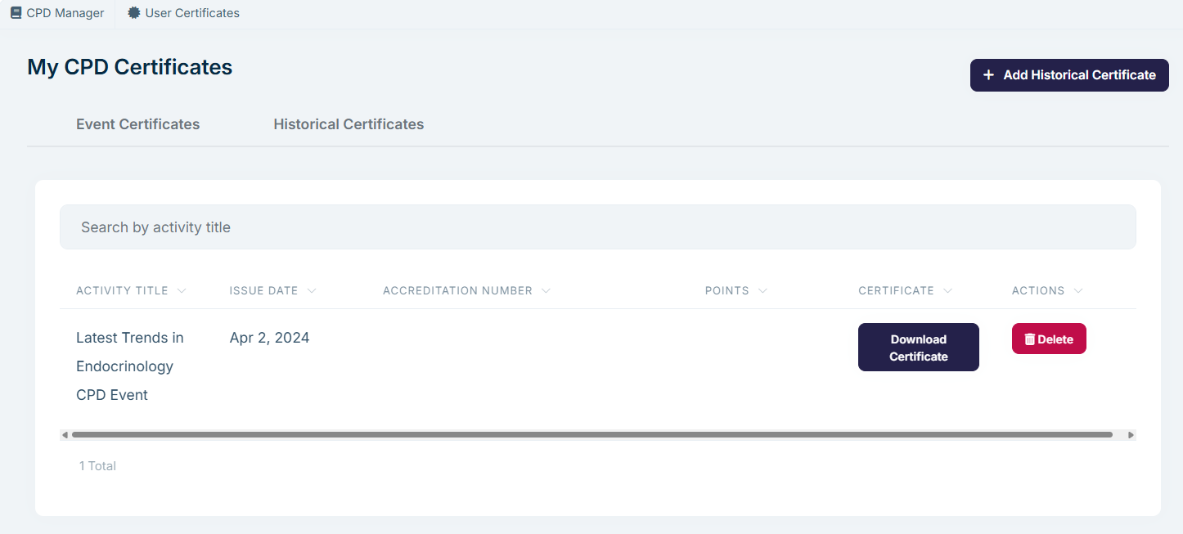Click the User Certificates badge icon
1183x534 pixels.
click(134, 13)
